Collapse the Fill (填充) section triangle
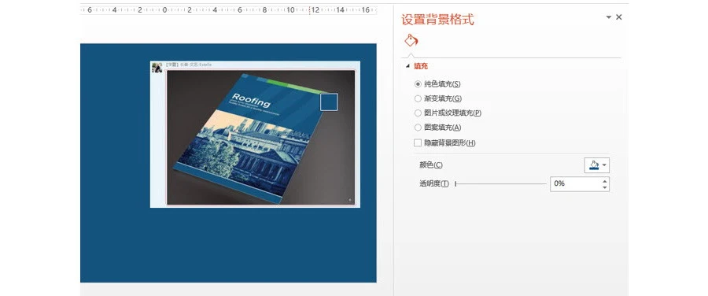Image resolution: width=708 pixels, height=296 pixels. click(x=408, y=66)
